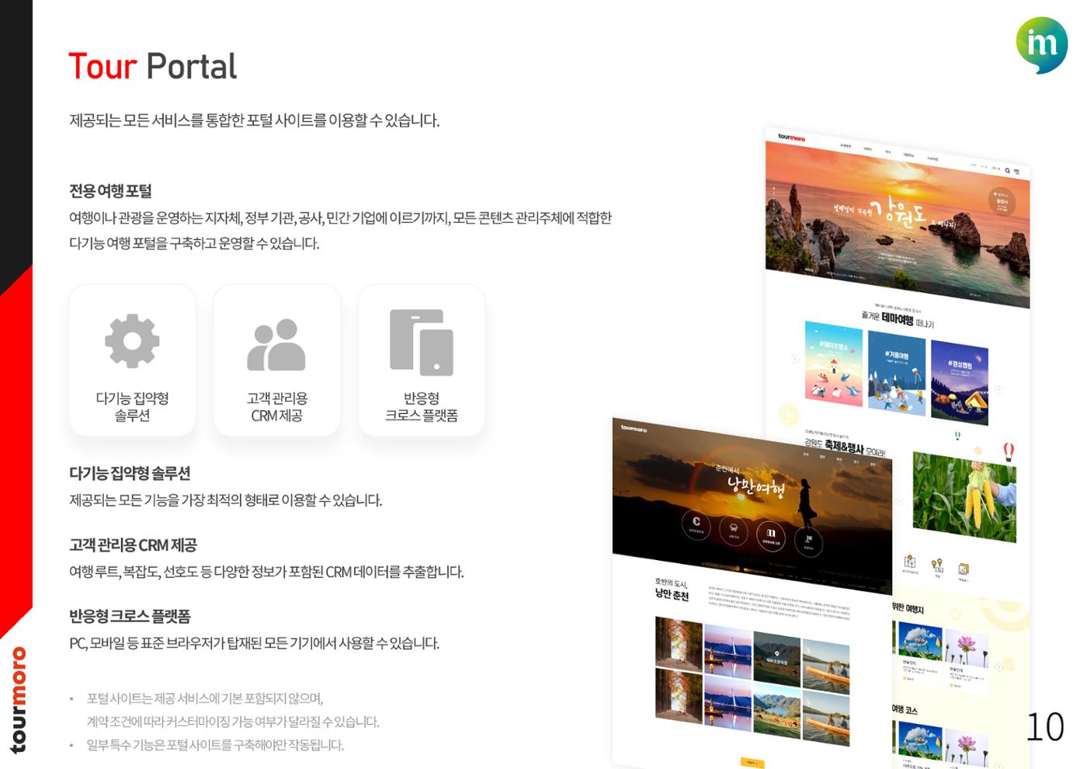Click the subtitle '제공되는 모든 서비스를 통합한 포털 사이트를…'
The height and width of the screenshot is (769, 1087).
[x=254, y=120]
